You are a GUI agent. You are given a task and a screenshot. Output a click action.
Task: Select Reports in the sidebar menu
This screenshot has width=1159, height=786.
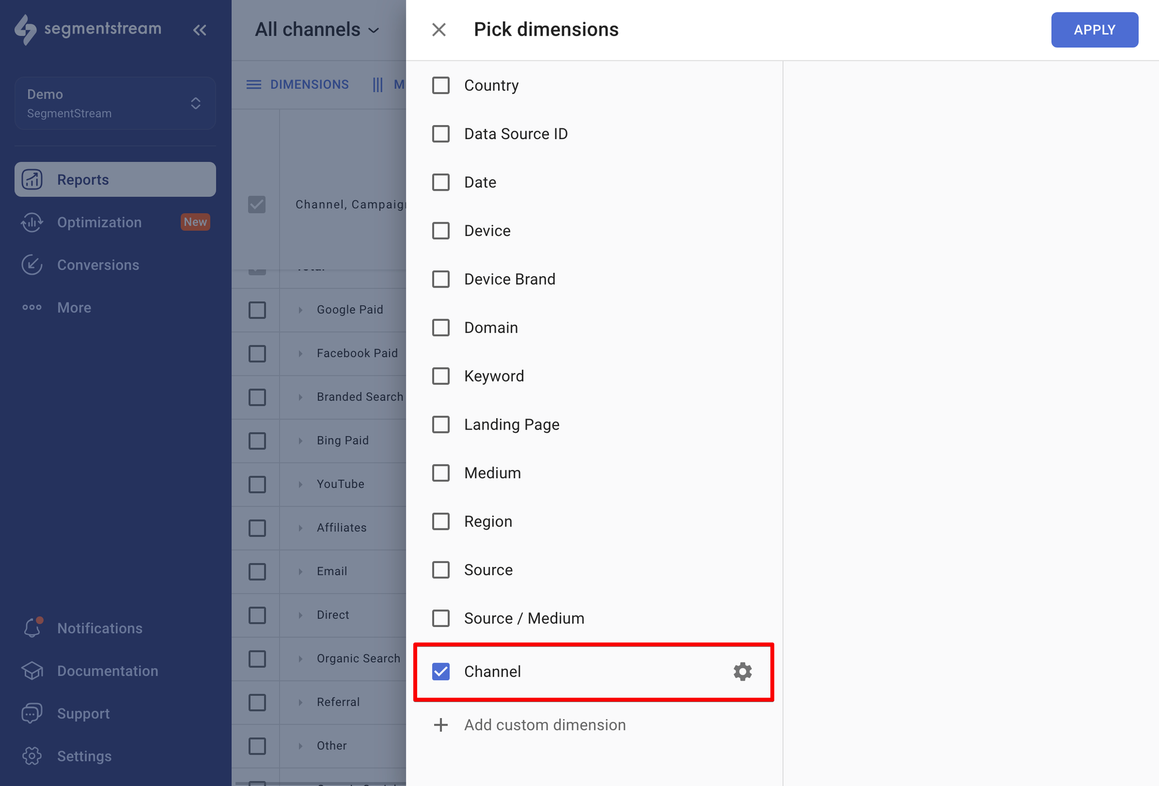tap(115, 179)
